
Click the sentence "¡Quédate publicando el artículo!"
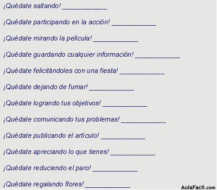pos(51,136)
